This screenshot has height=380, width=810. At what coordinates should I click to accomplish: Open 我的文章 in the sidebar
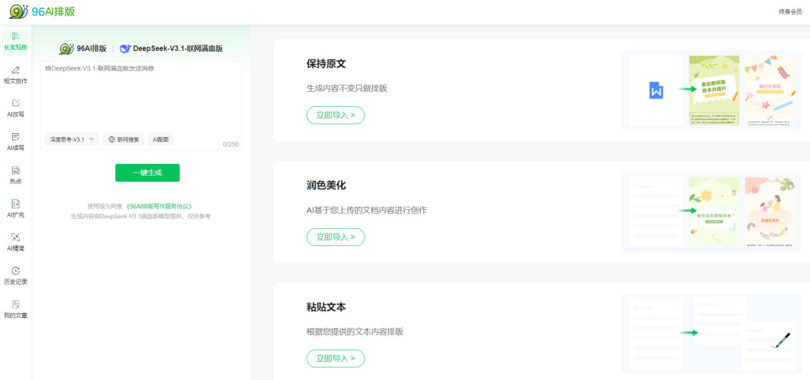coord(16,309)
